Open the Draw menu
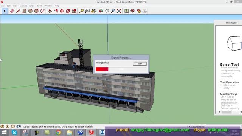 pos(32,6)
